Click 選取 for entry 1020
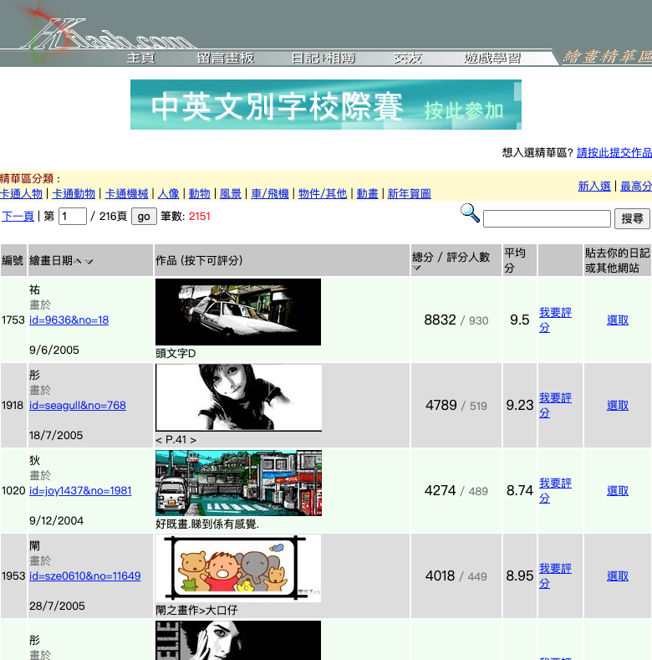 click(x=618, y=491)
